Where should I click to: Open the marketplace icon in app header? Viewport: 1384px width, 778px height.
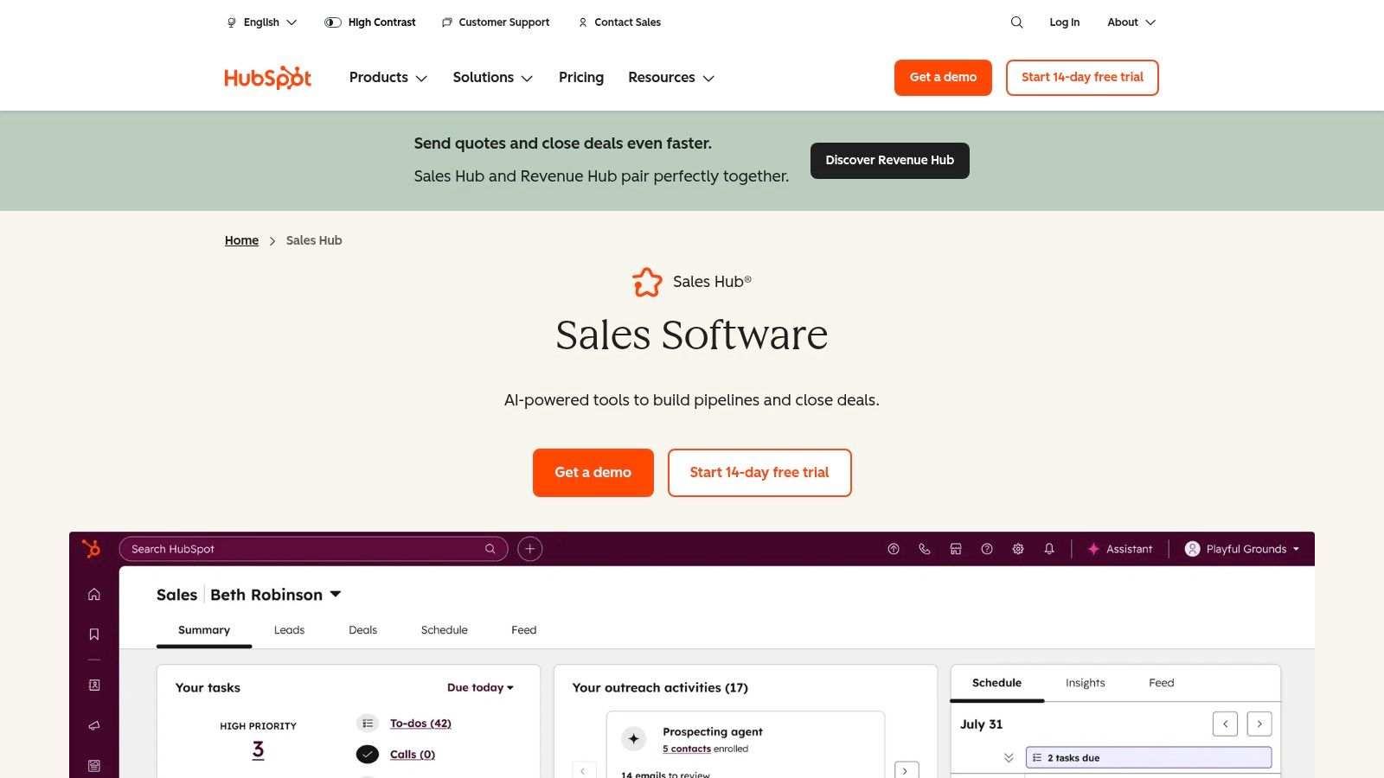point(956,549)
